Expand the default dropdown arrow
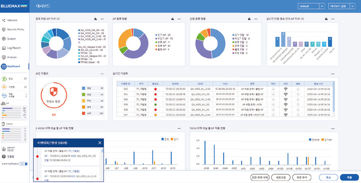This screenshot has width=361, height=183. 322,6
